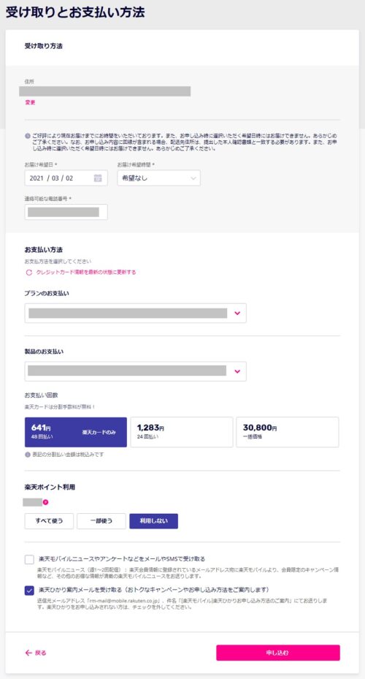Expand the product payment (製品のお支払い) dropdown
This screenshot has height=679, width=365.
(x=135, y=371)
